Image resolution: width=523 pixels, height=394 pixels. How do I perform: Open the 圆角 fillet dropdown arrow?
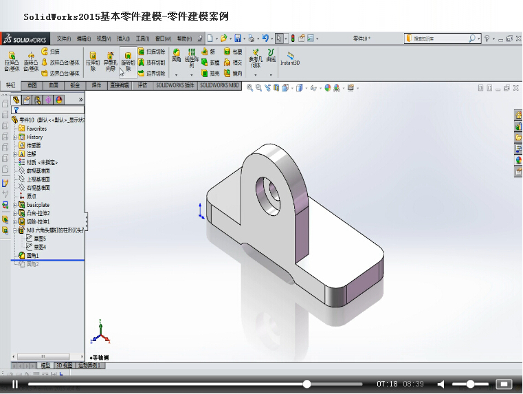[176, 75]
